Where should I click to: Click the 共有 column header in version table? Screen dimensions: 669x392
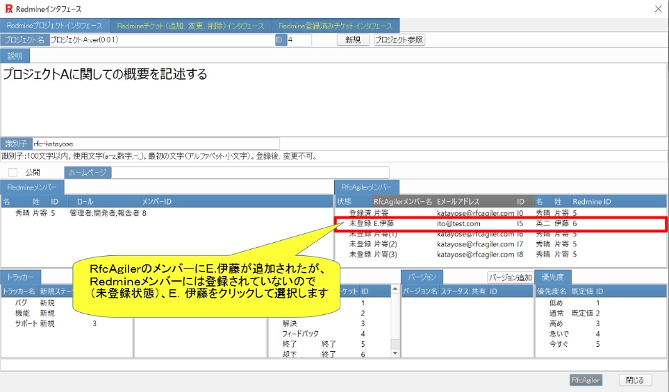479,291
